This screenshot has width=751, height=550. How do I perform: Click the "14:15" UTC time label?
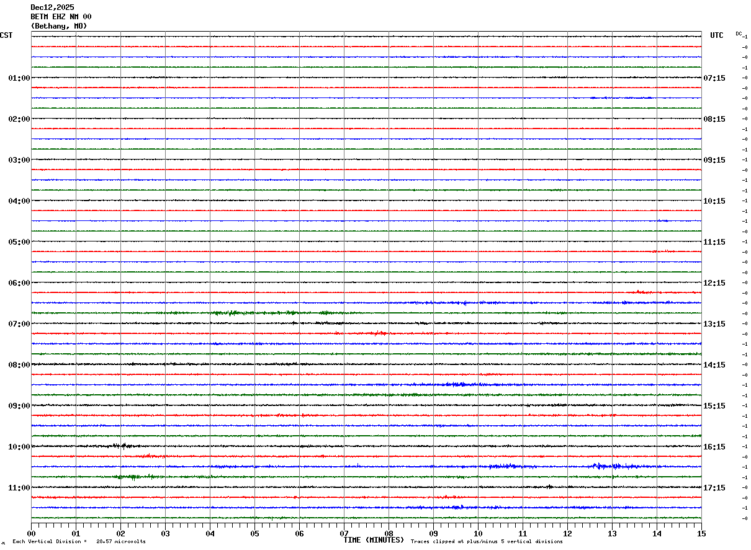(714, 365)
